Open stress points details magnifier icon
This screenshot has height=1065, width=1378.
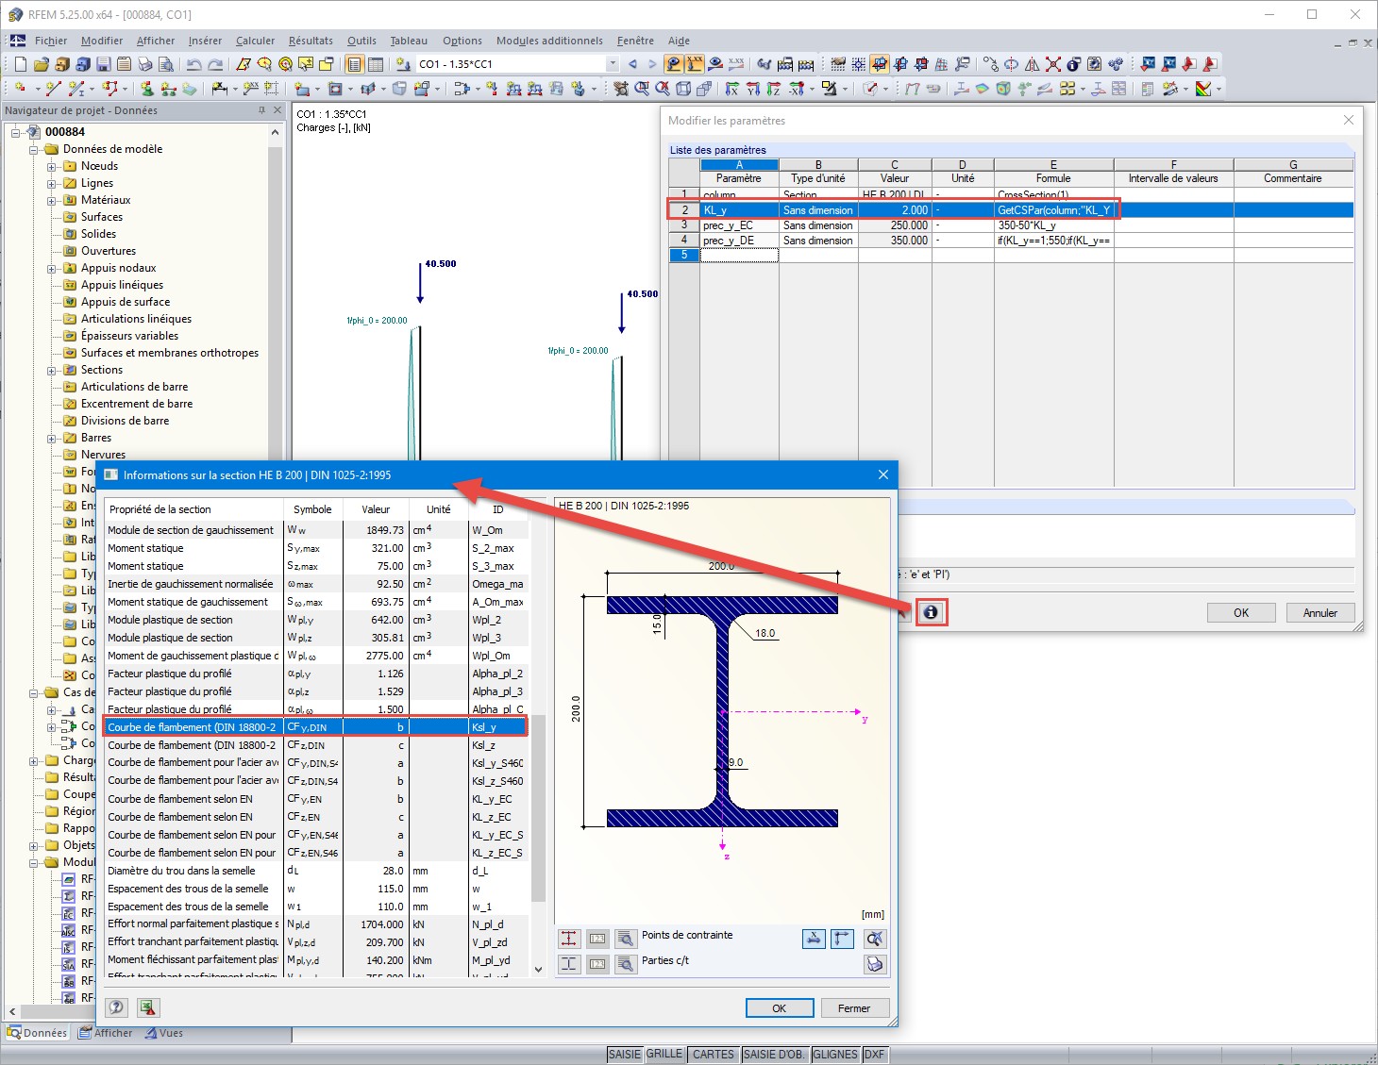pyautogui.click(x=626, y=939)
